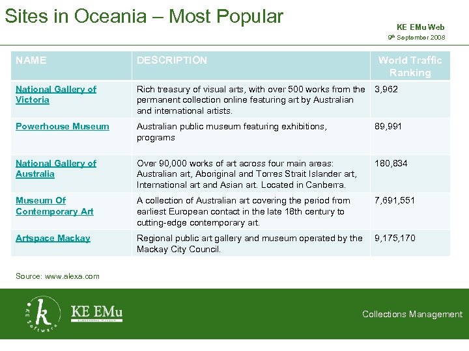Screen dimensions: 469x351
Task: Follow the National Gallery of Australia link
Action: pos(56,168)
